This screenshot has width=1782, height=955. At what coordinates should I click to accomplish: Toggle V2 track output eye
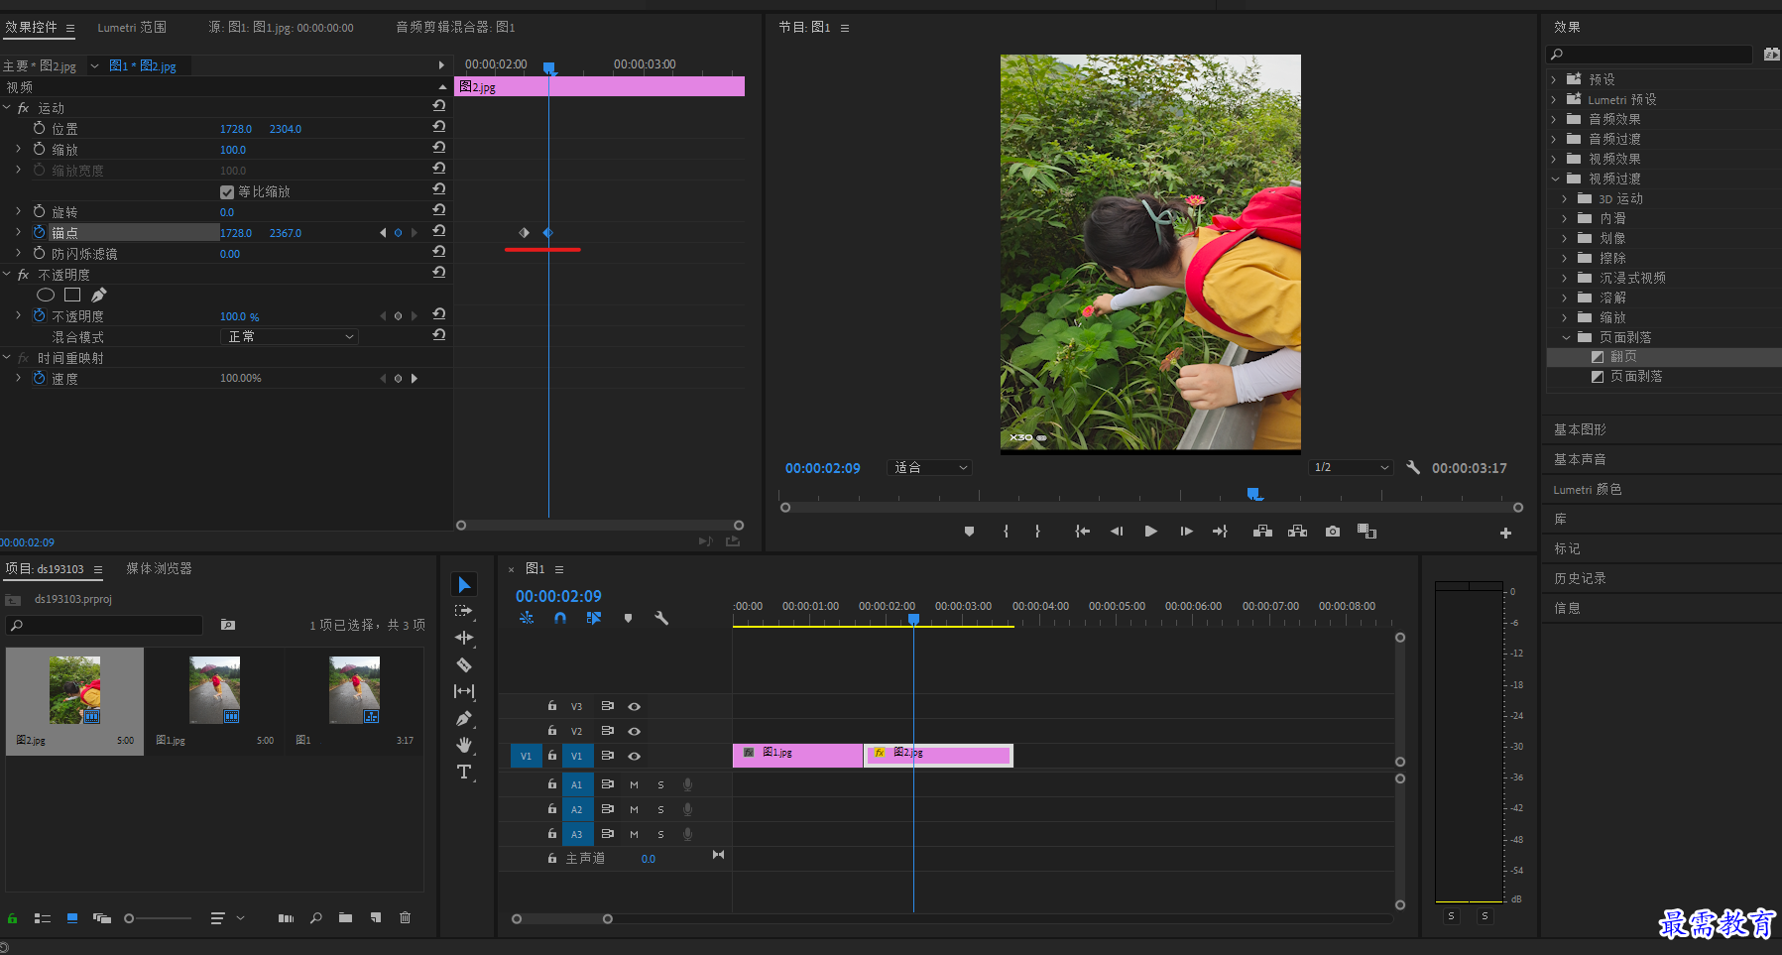click(x=634, y=731)
